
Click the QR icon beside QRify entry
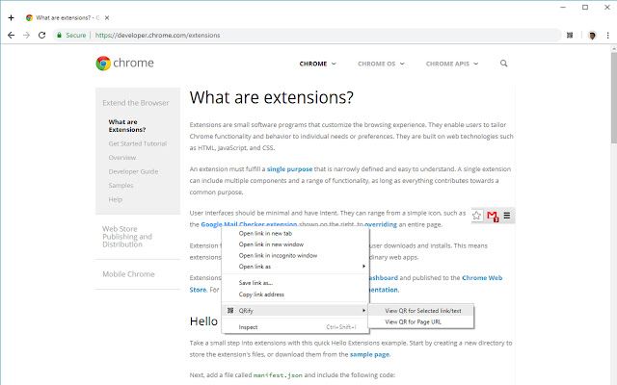[230, 310]
